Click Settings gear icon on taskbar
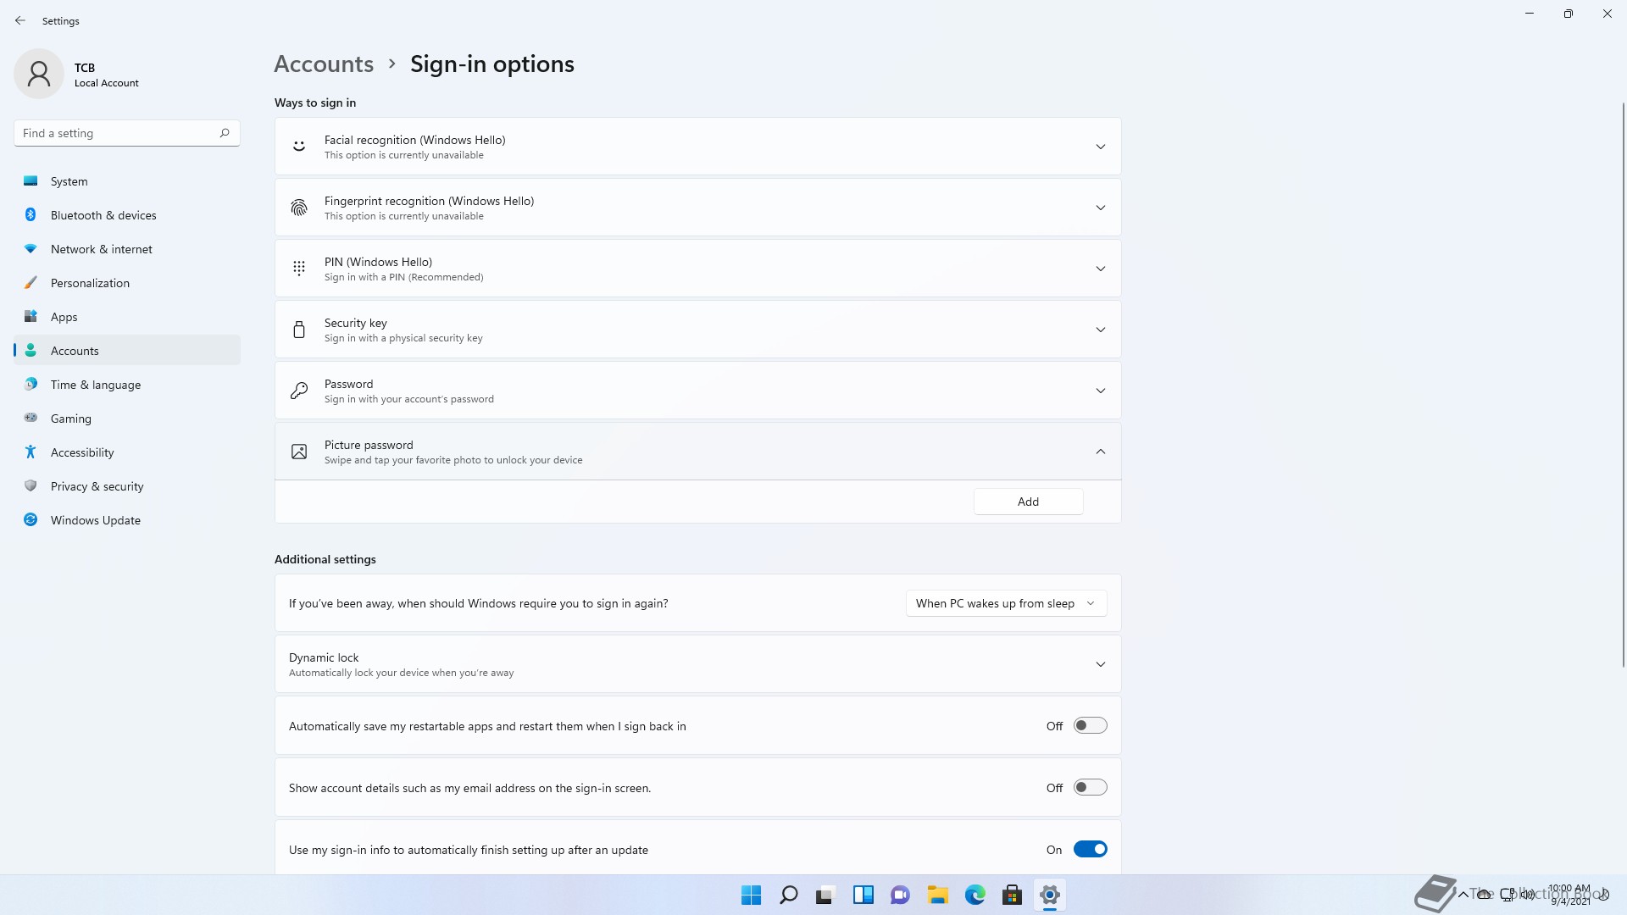This screenshot has width=1627, height=915. 1049,895
